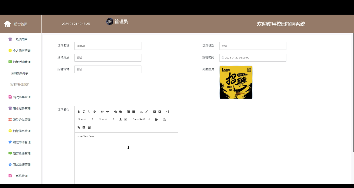Click the 职位分类管理 sidebar icon
This screenshot has width=354, height=188.
click(10, 120)
